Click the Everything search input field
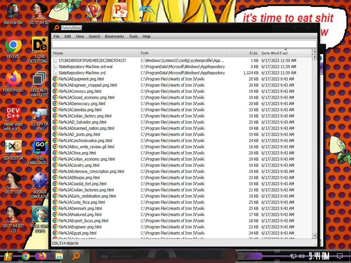This screenshot has width=351, height=263. pyautogui.click(x=184, y=44)
